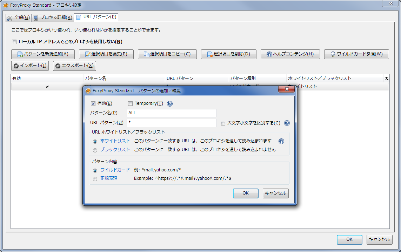Click the help icon next to Temporary
Screen dimensions: 401x252
(x=170, y=103)
